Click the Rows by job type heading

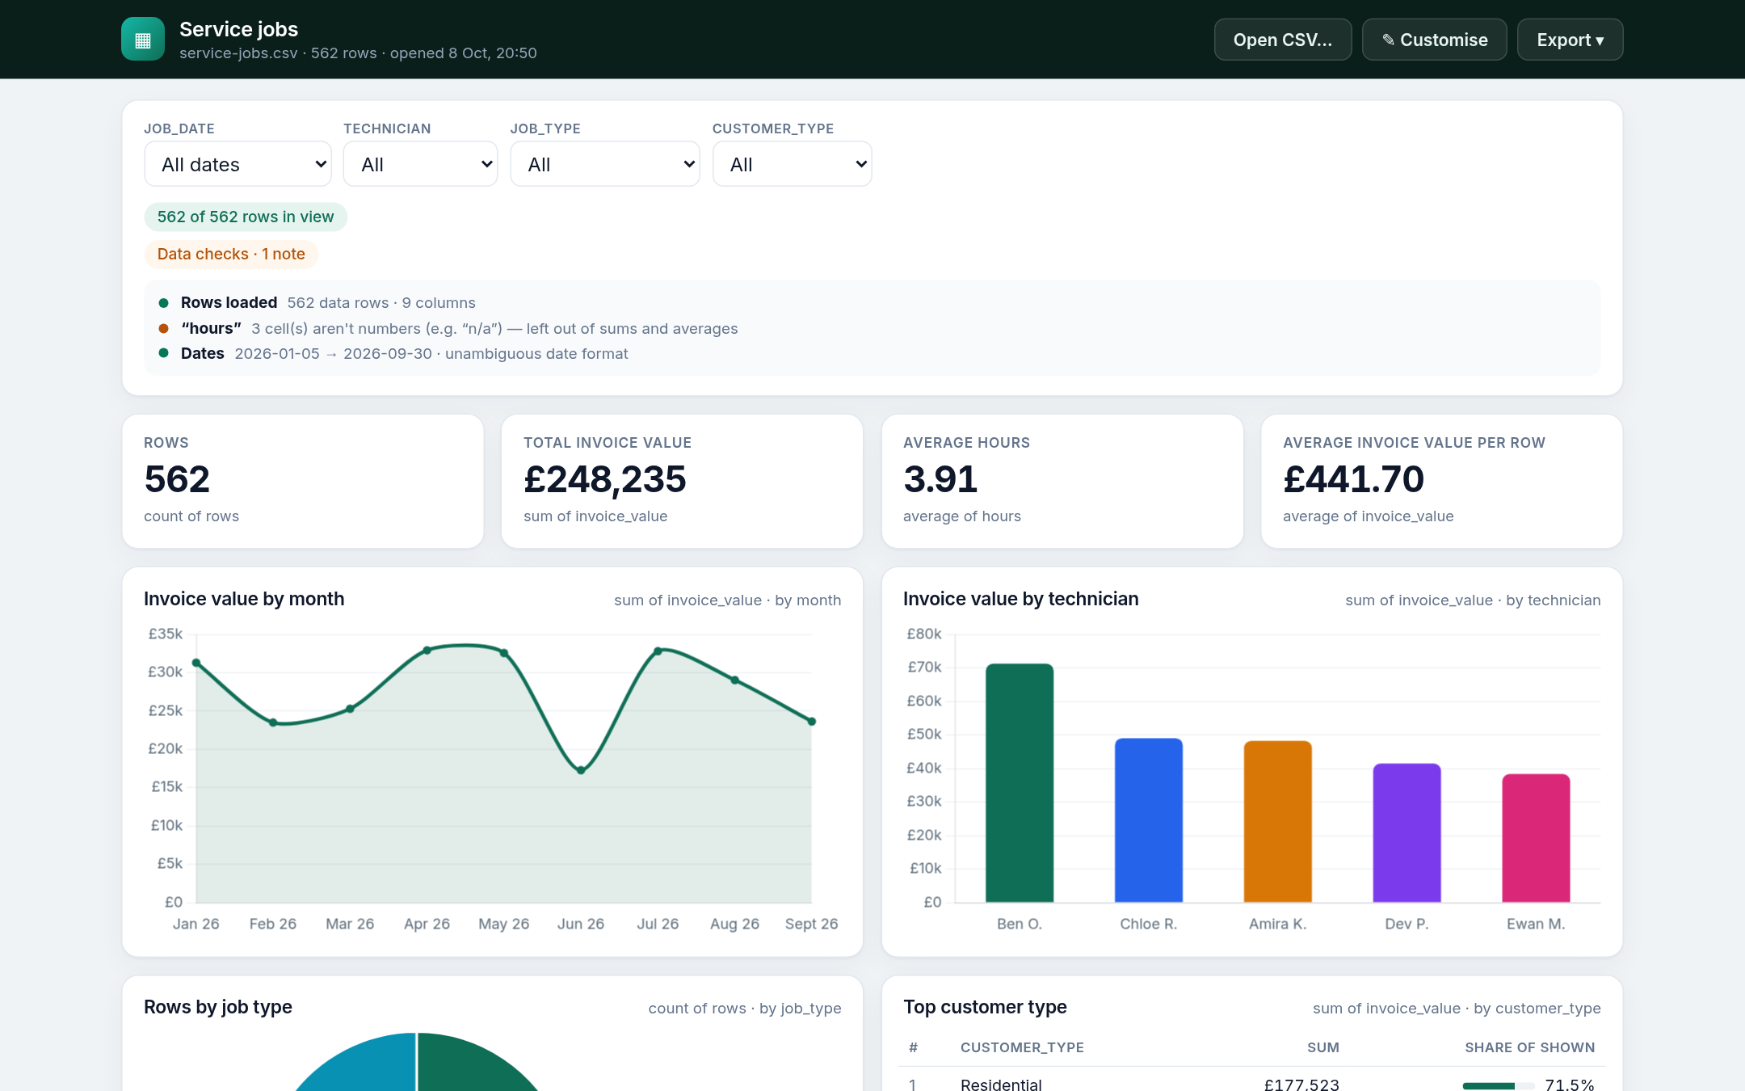(218, 1007)
